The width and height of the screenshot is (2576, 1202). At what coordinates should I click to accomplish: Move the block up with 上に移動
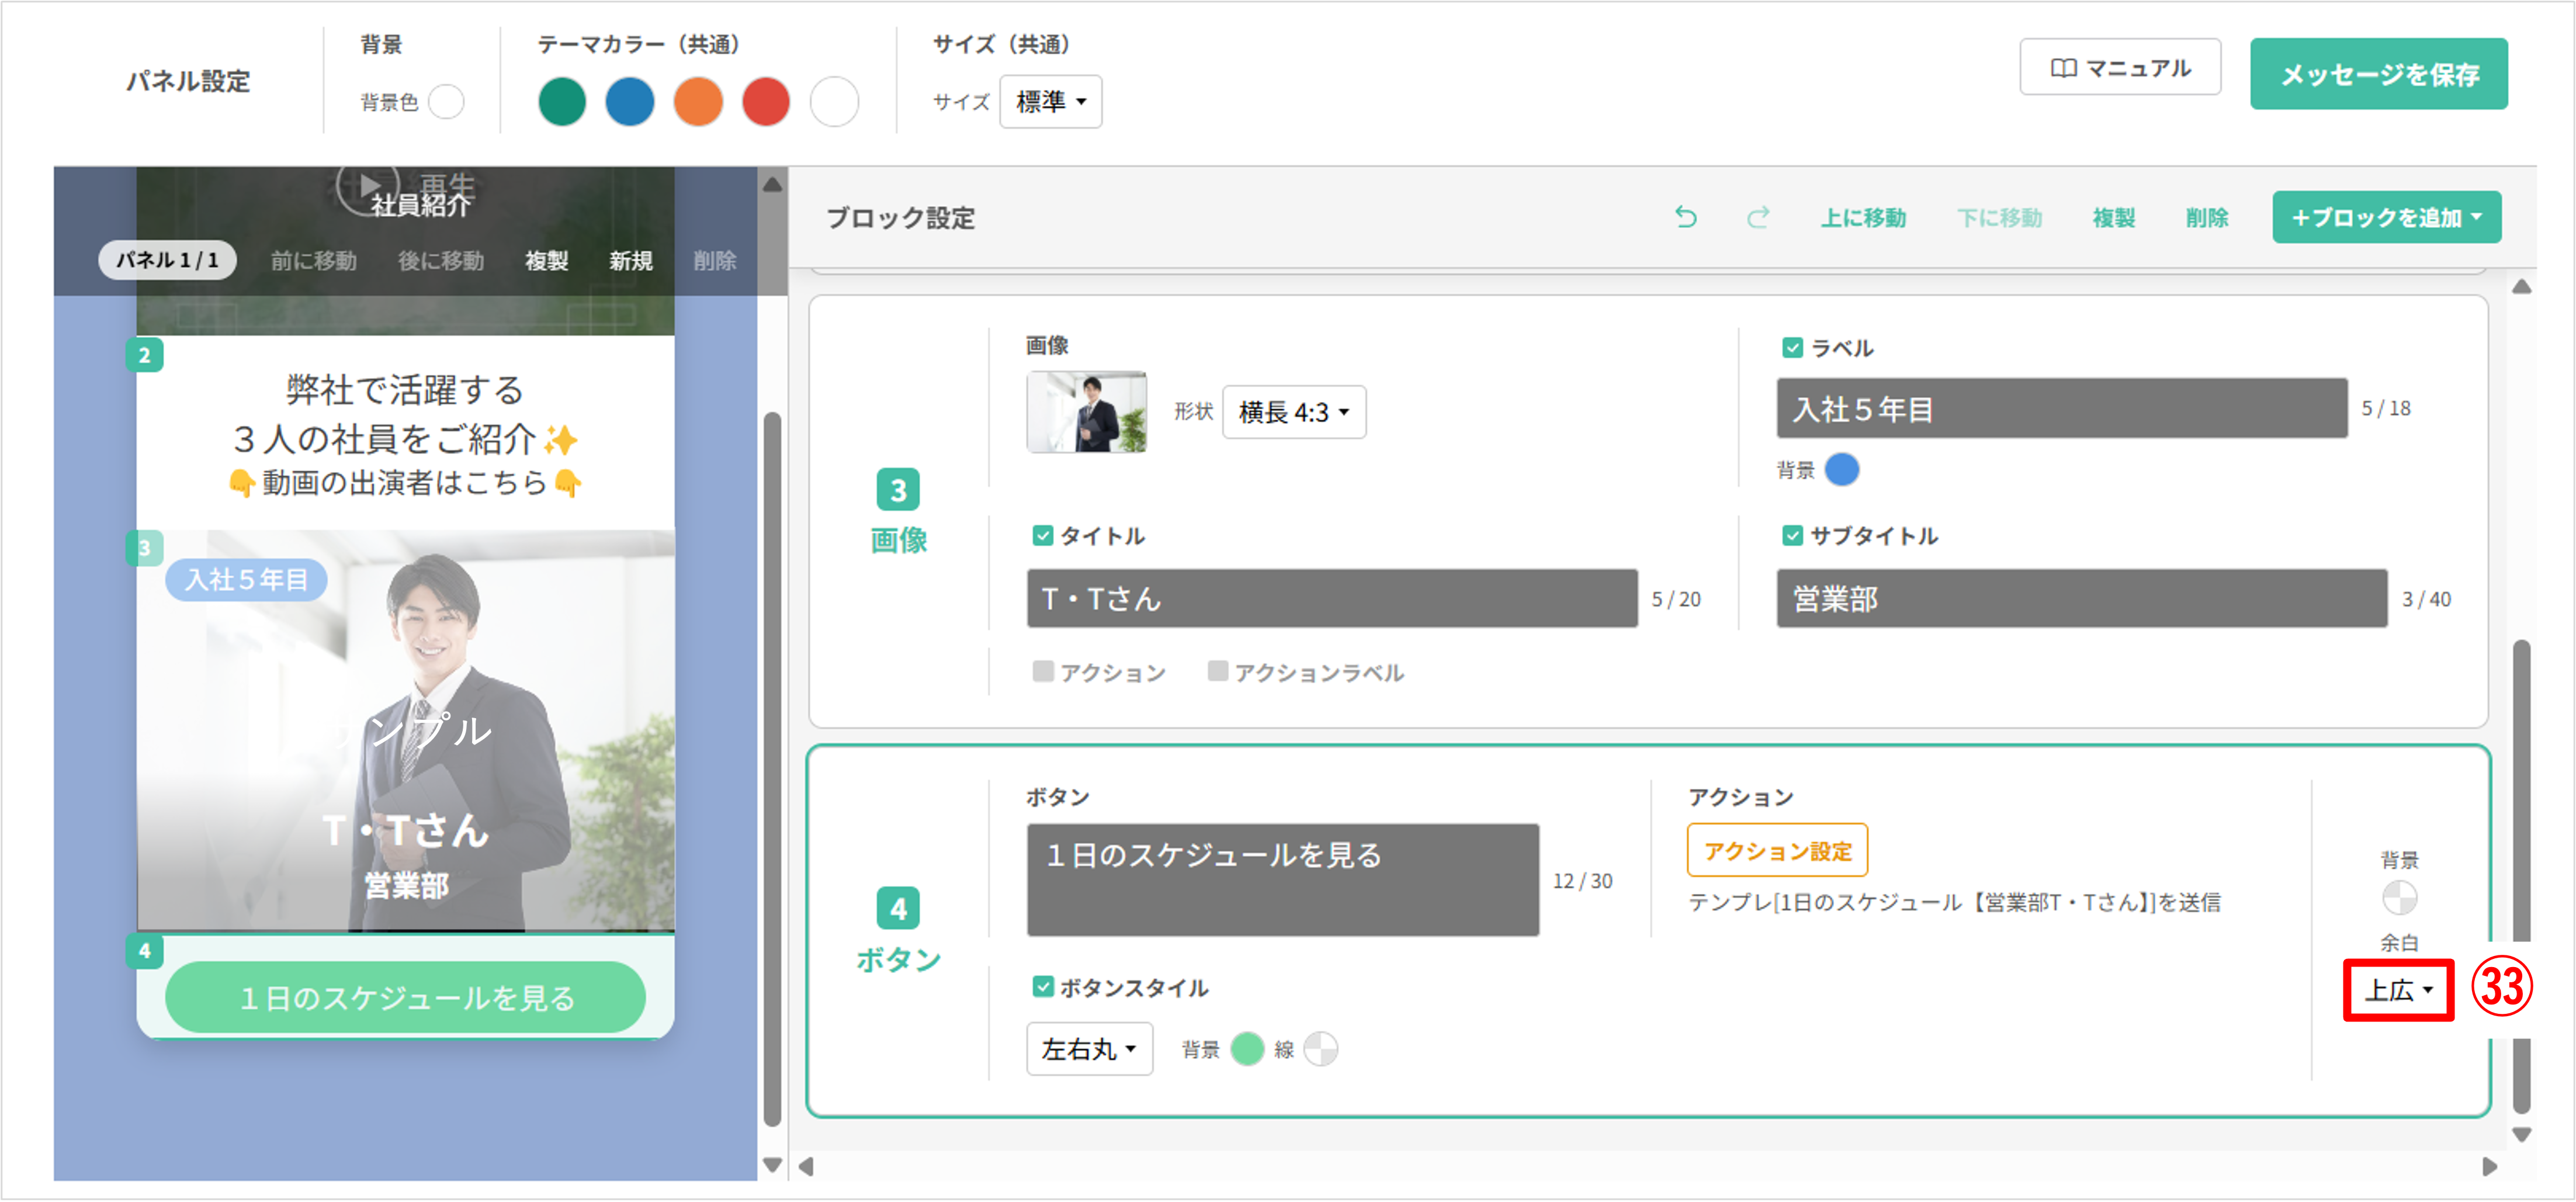point(1864,217)
